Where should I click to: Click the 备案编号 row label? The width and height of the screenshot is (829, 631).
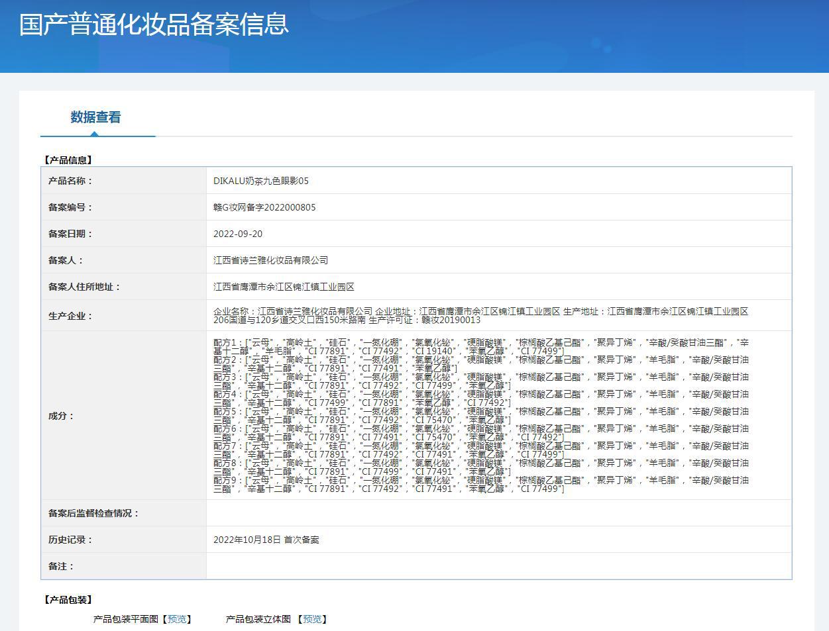coord(70,207)
